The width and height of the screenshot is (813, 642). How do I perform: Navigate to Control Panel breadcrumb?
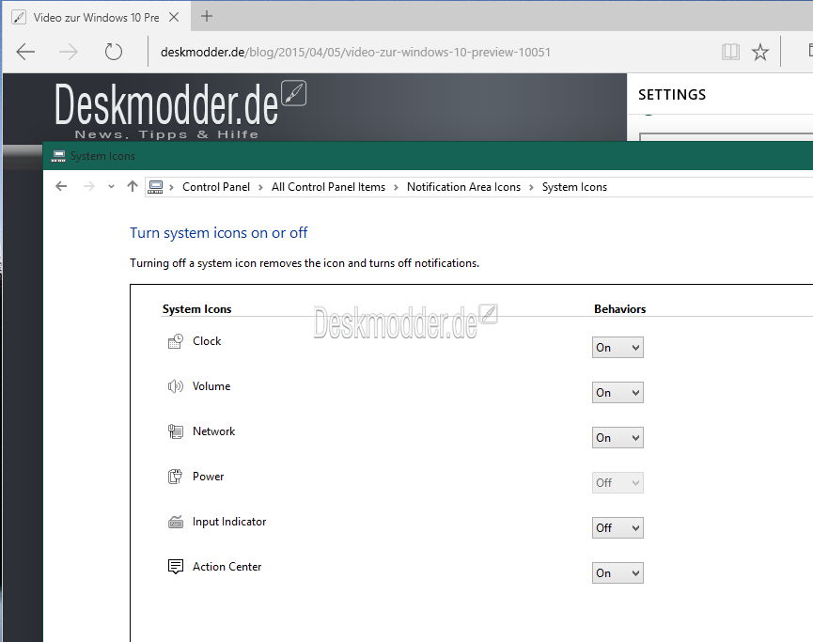[215, 187]
